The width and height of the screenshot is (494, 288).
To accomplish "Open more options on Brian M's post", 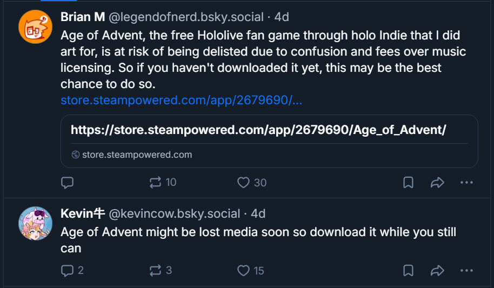I will click(466, 183).
